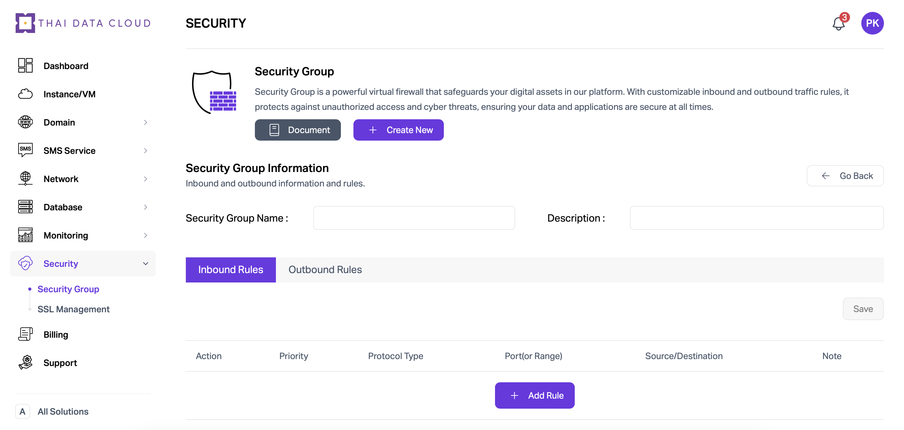
Task: Click the Support headset icon
Action: tap(25, 363)
